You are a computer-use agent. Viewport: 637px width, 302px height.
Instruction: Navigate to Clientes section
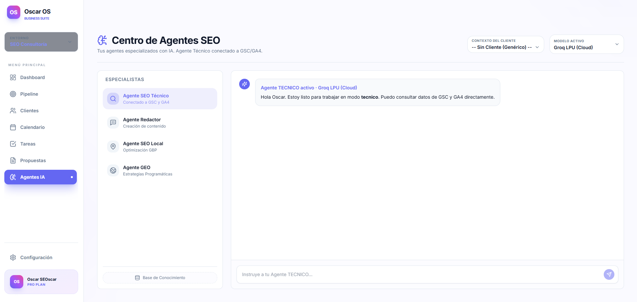tap(29, 111)
